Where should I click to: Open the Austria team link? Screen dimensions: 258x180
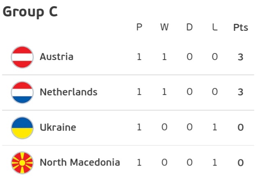click(56, 57)
